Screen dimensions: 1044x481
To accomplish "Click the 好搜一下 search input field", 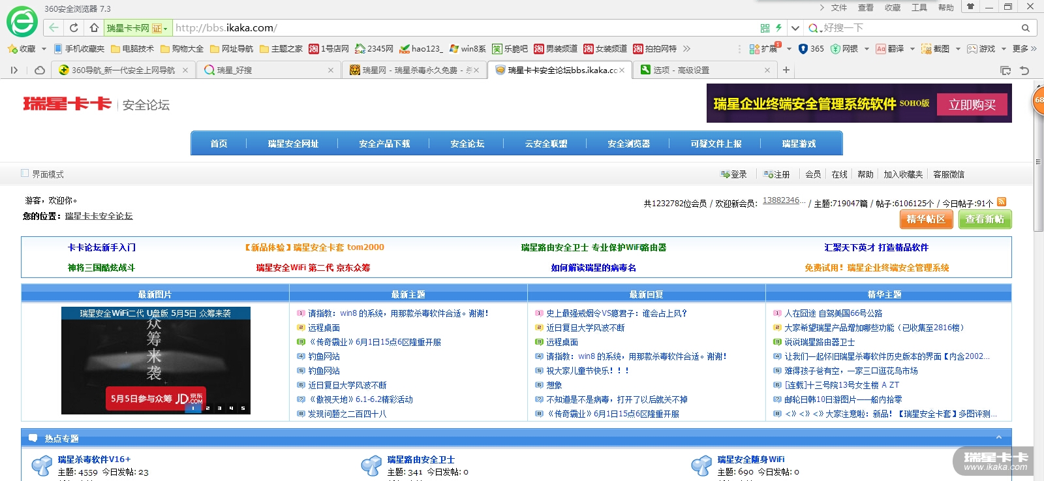I will [x=920, y=28].
